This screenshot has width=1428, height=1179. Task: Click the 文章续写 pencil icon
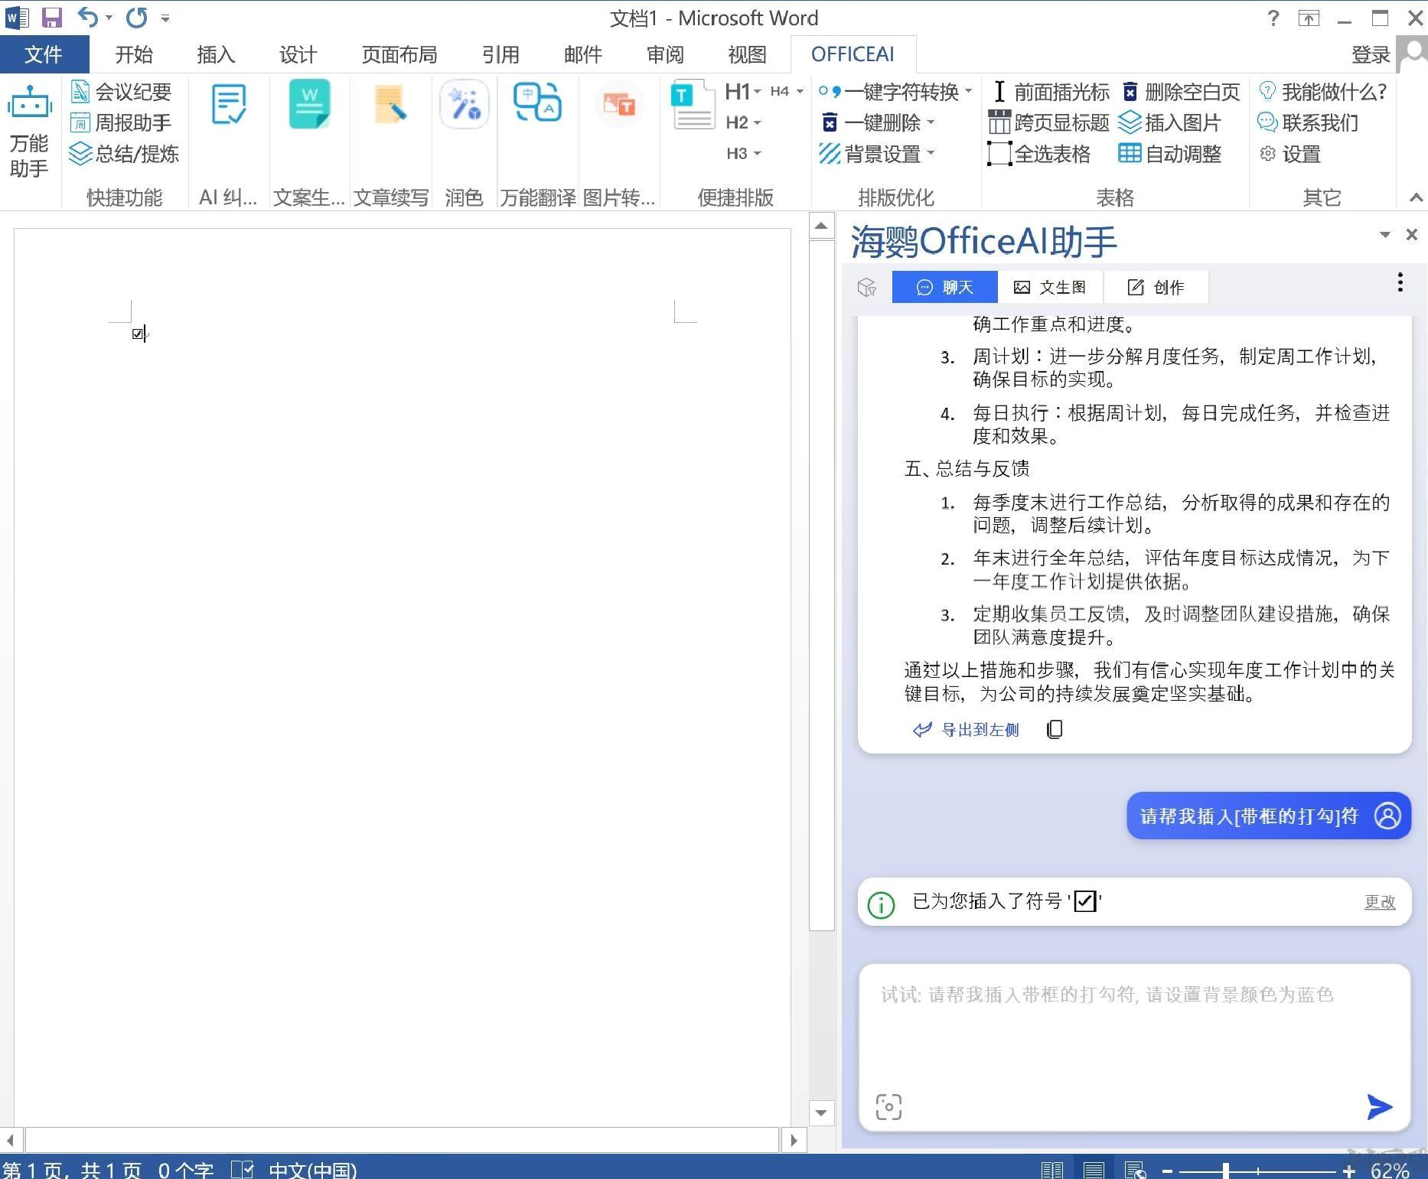pos(391,105)
